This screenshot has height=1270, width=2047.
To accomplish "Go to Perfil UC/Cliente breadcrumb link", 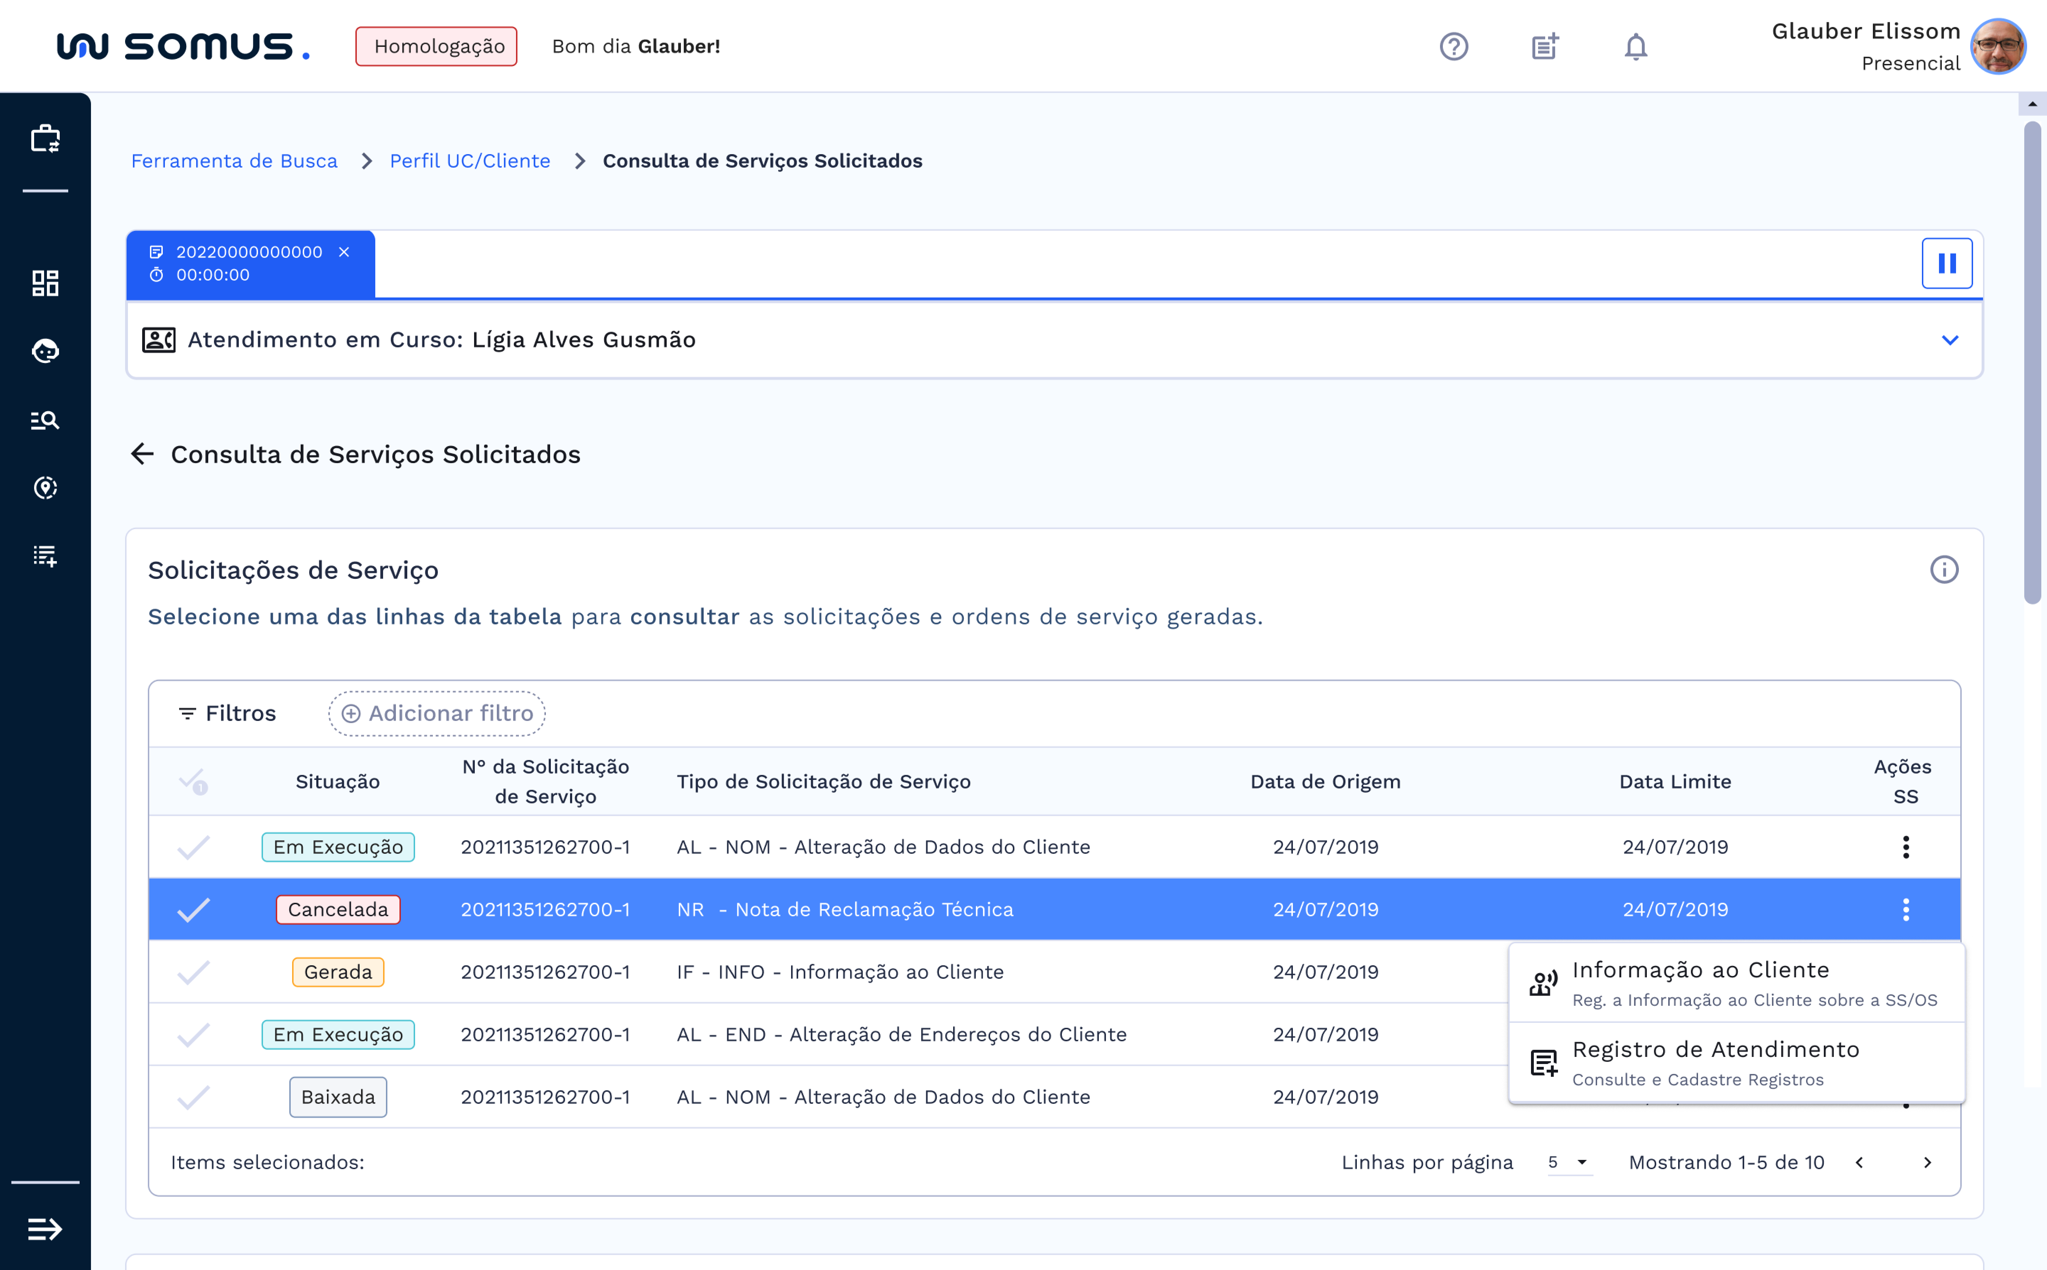I will point(470,161).
